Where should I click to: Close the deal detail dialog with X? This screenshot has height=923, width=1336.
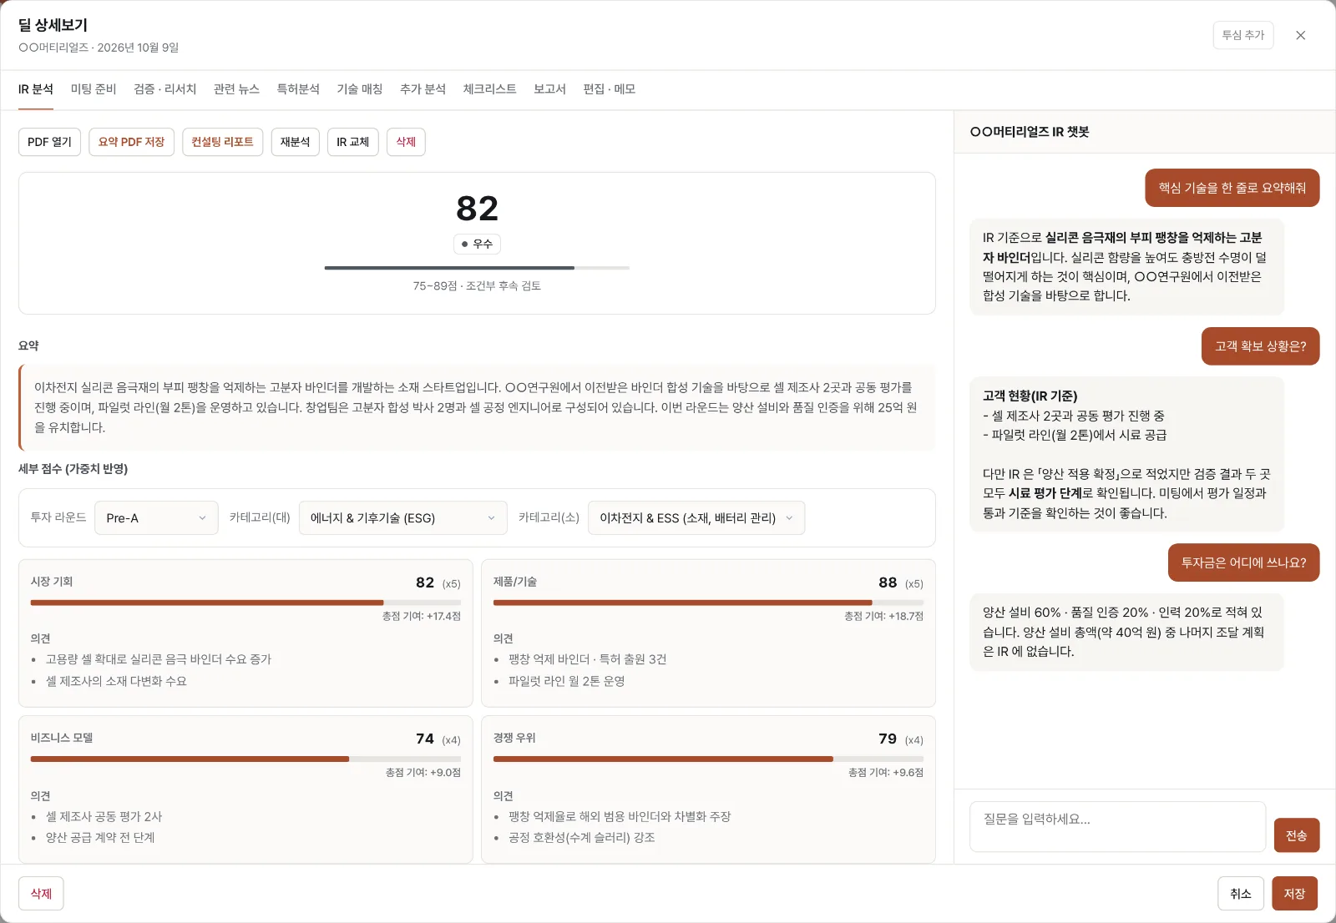tap(1300, 35)
